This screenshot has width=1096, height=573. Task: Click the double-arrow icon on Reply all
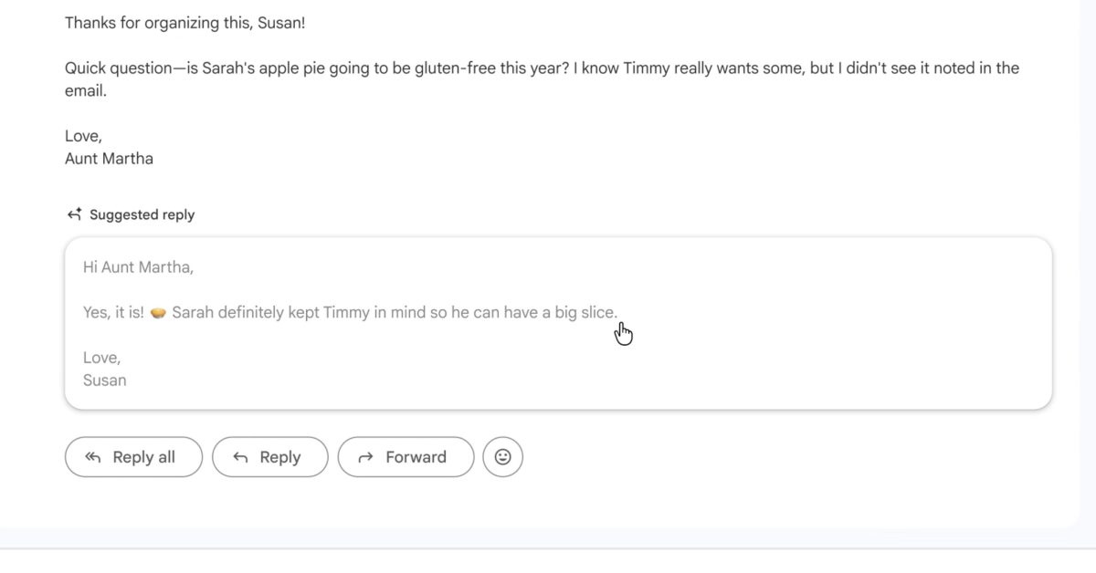(92, 458)
